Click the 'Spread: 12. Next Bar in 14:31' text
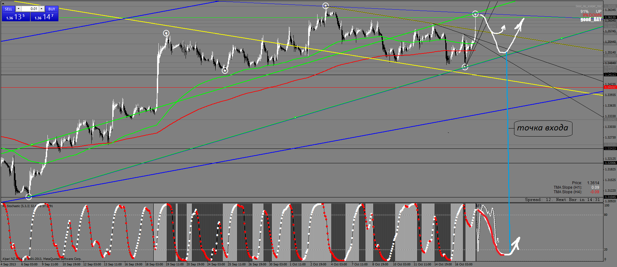The height and width of the screenshot is (267, 617). click(562, 200)
